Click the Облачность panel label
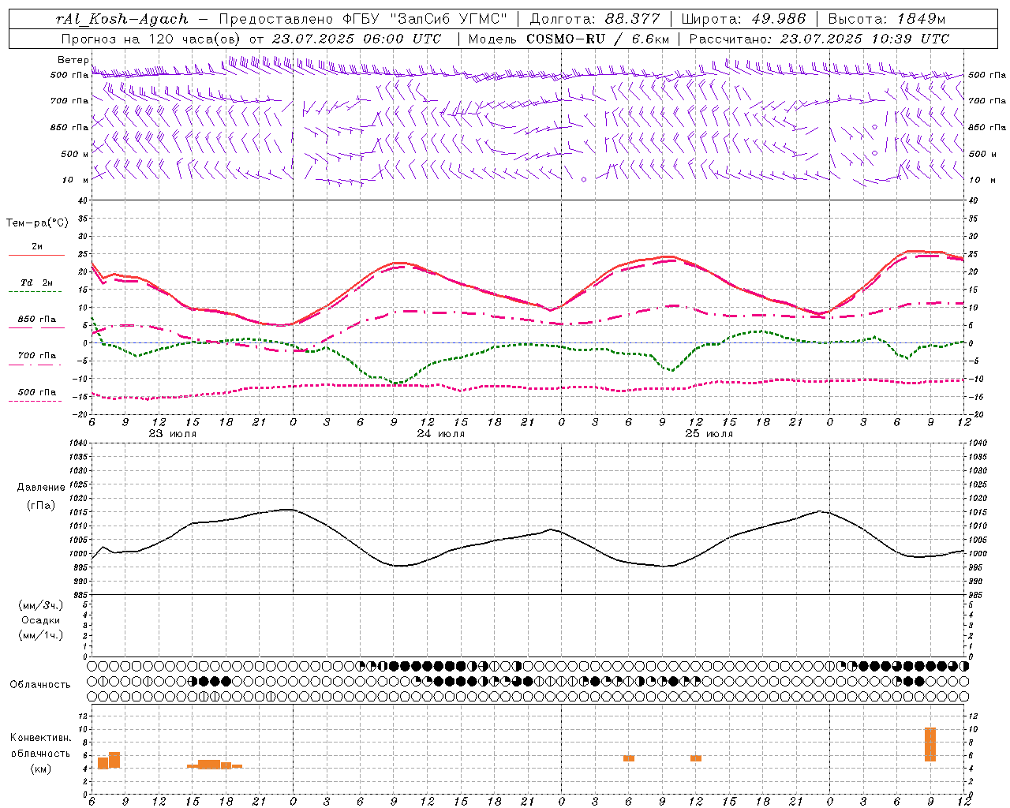The image size is (1010, 808). [x=40, y=684]
